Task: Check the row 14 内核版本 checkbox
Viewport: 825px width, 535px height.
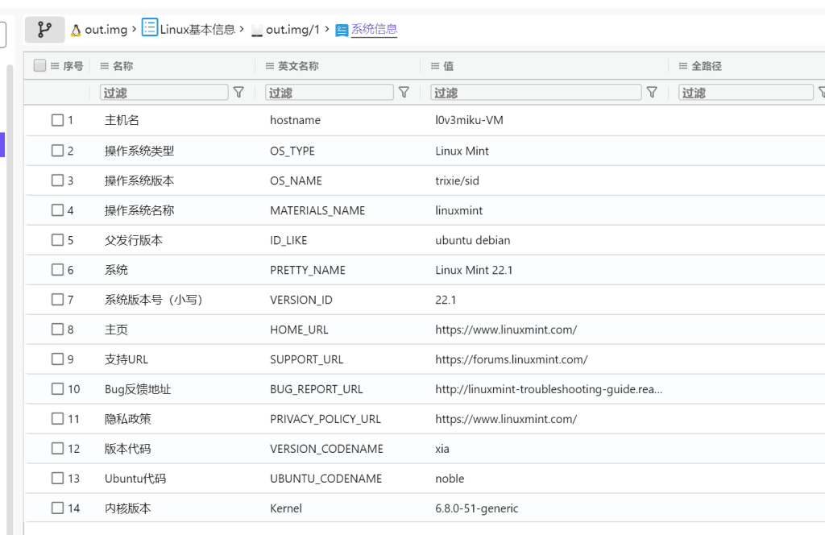Action: click(57, 508)
